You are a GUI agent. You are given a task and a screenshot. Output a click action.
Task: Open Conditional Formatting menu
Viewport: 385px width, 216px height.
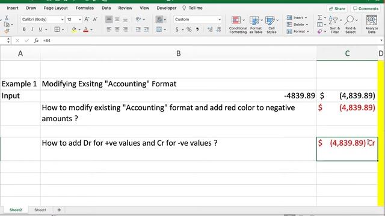(x=238, y=25)
